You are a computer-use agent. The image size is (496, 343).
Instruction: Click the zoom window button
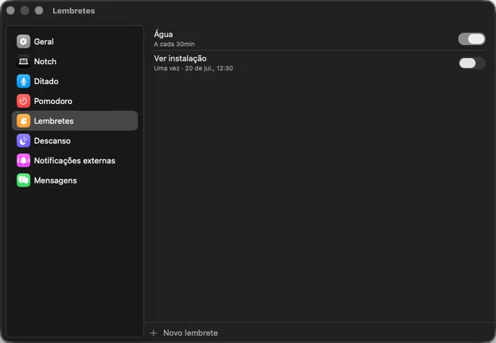click(39, 10)
